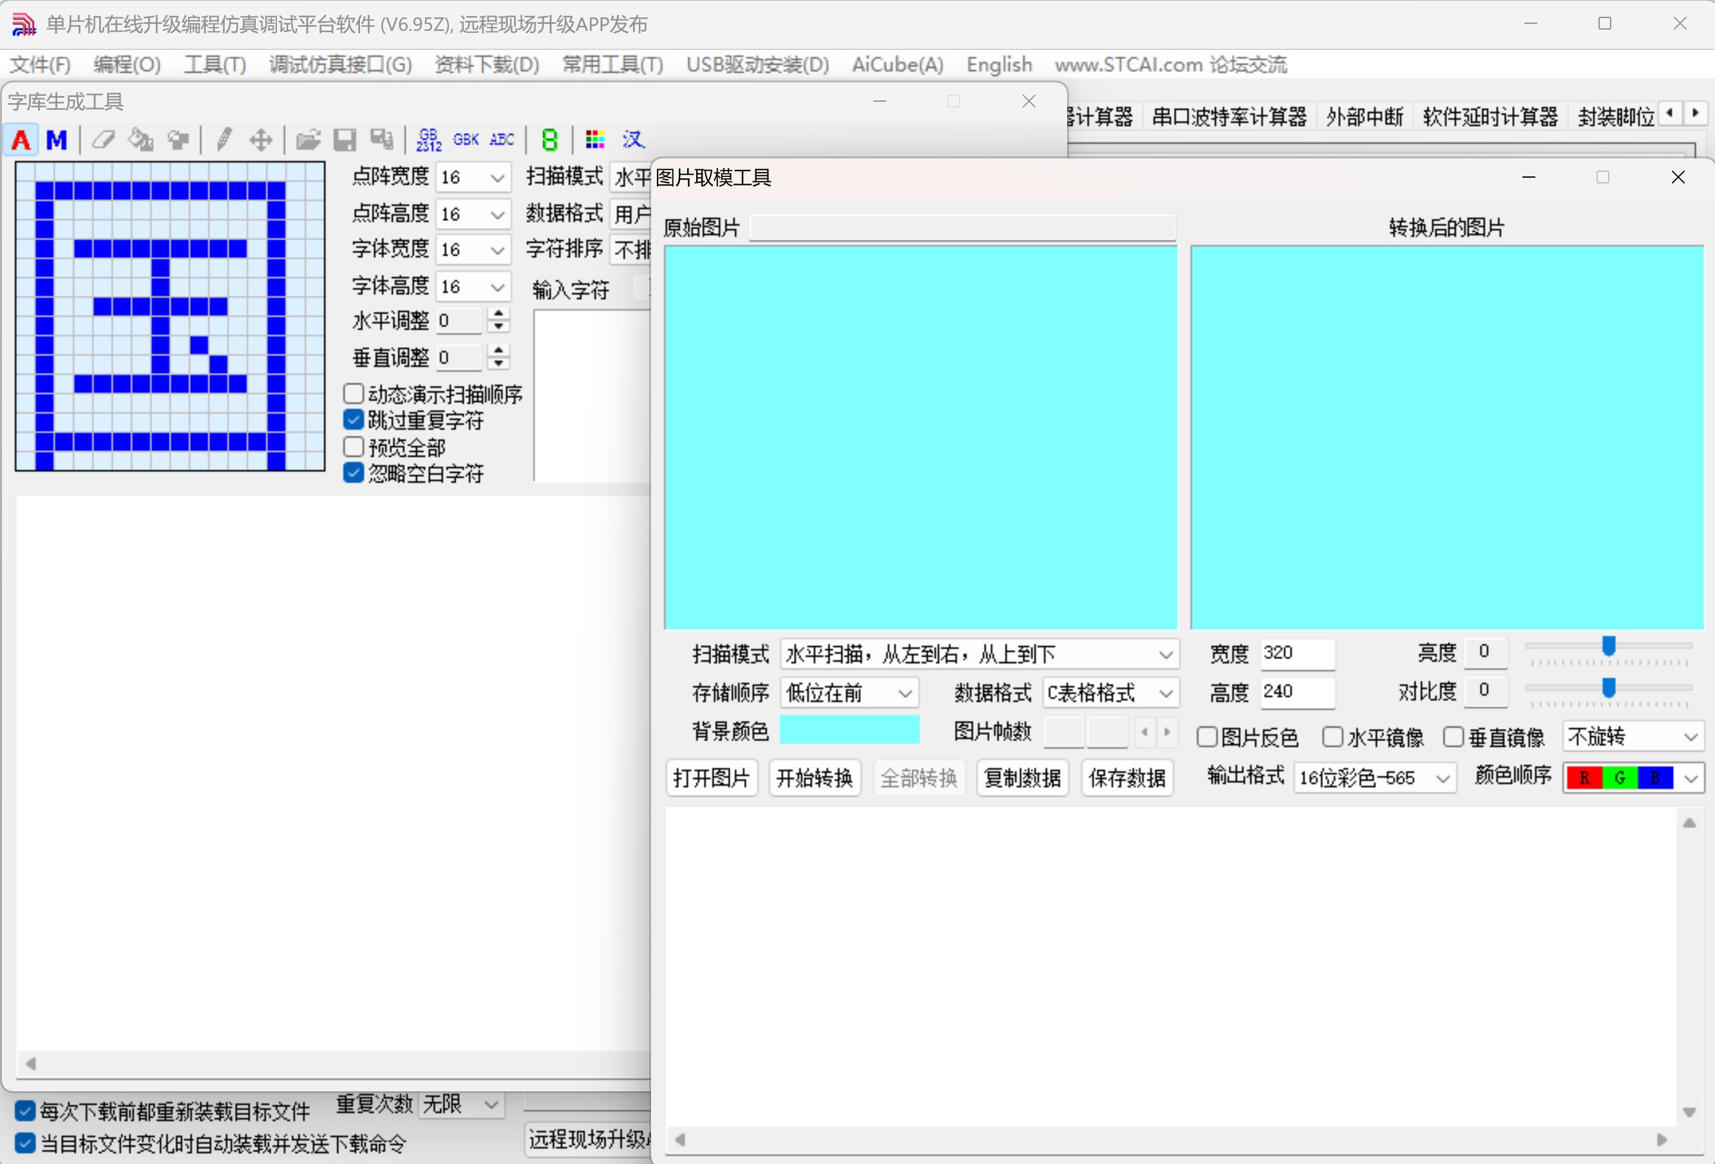Open the 不旋转 rotation dropdown

click(x=1633, y=736)
